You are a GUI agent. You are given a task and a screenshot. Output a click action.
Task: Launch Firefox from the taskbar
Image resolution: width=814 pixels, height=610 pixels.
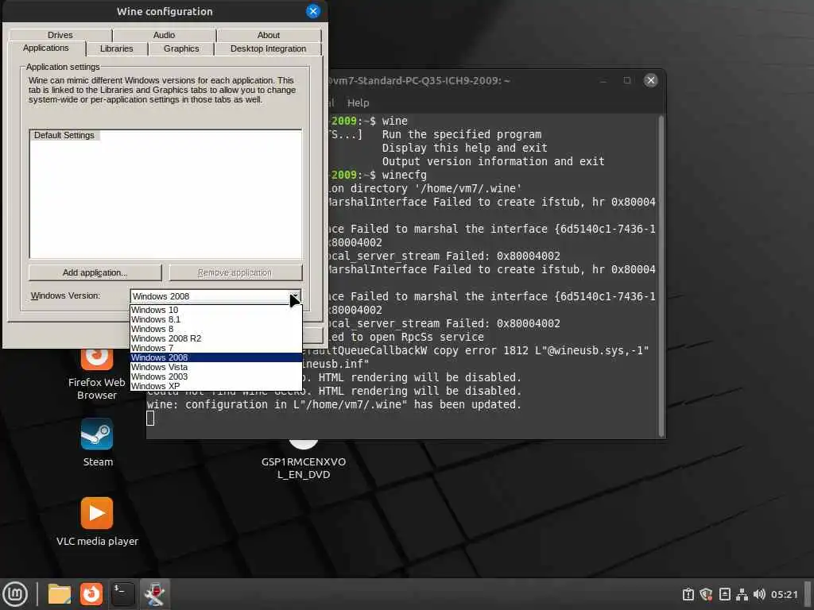point(91,594)
